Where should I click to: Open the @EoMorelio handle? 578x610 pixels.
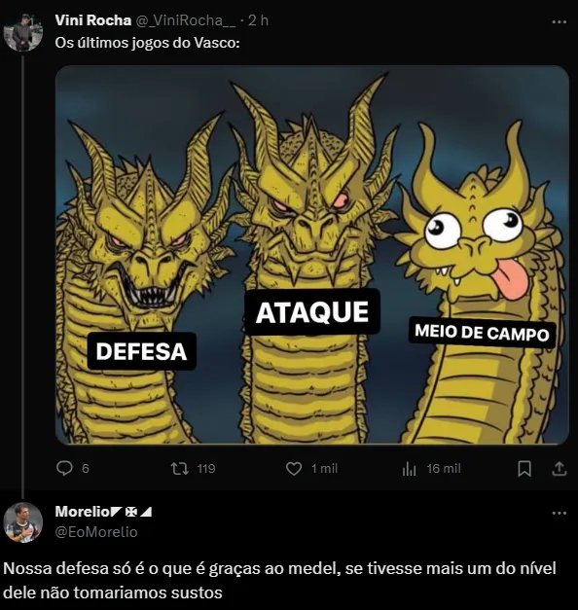pyautogui.click(x=96, y=532)
